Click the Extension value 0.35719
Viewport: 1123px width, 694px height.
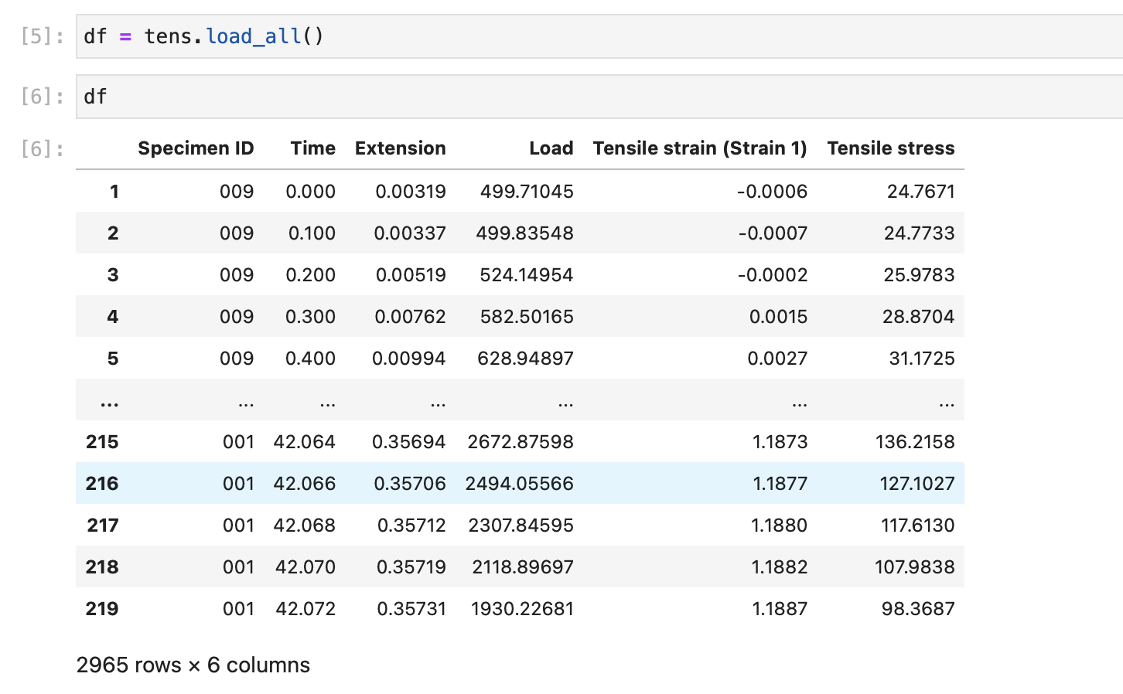click(x=411, y=567)
